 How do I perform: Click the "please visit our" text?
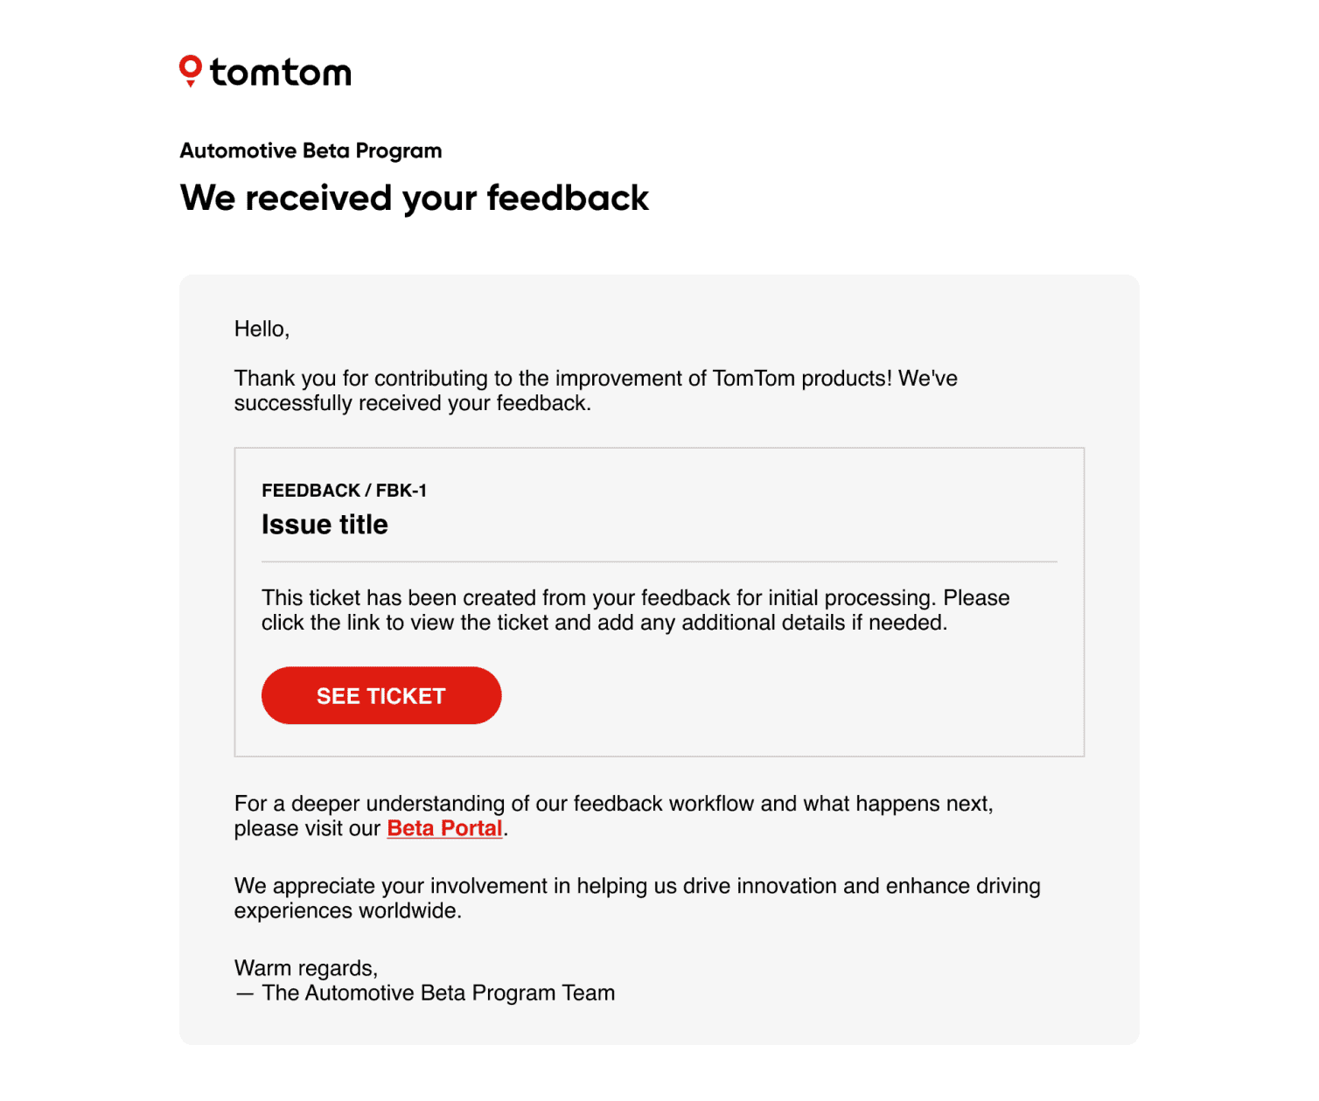[308, 828]
